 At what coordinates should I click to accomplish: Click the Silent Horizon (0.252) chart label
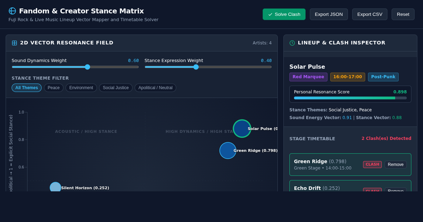(x=85, y=188)
